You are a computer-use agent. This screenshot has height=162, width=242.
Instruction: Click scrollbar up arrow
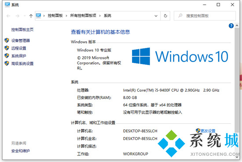(237, 25)
